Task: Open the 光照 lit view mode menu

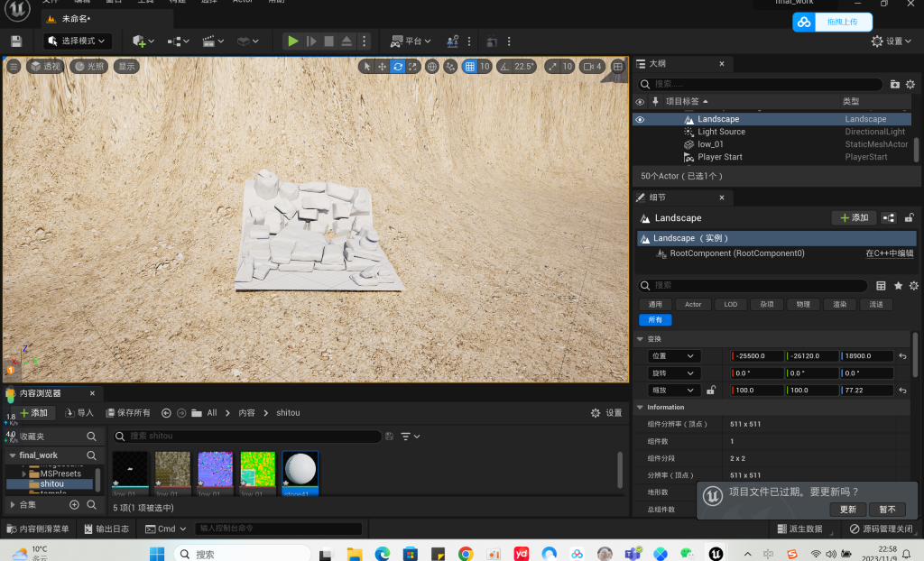Action: point(89,66)
